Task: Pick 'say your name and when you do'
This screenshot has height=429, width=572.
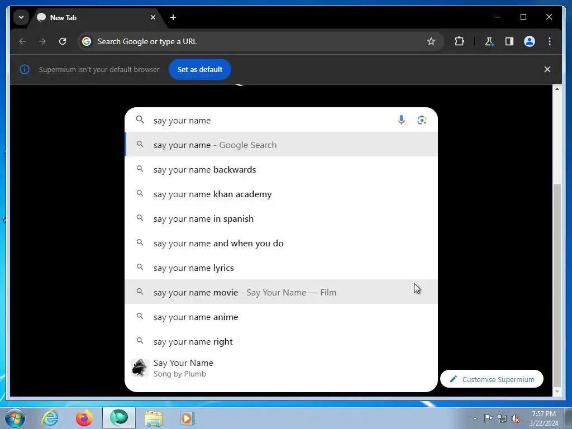Action: click(x=281, y=243)
